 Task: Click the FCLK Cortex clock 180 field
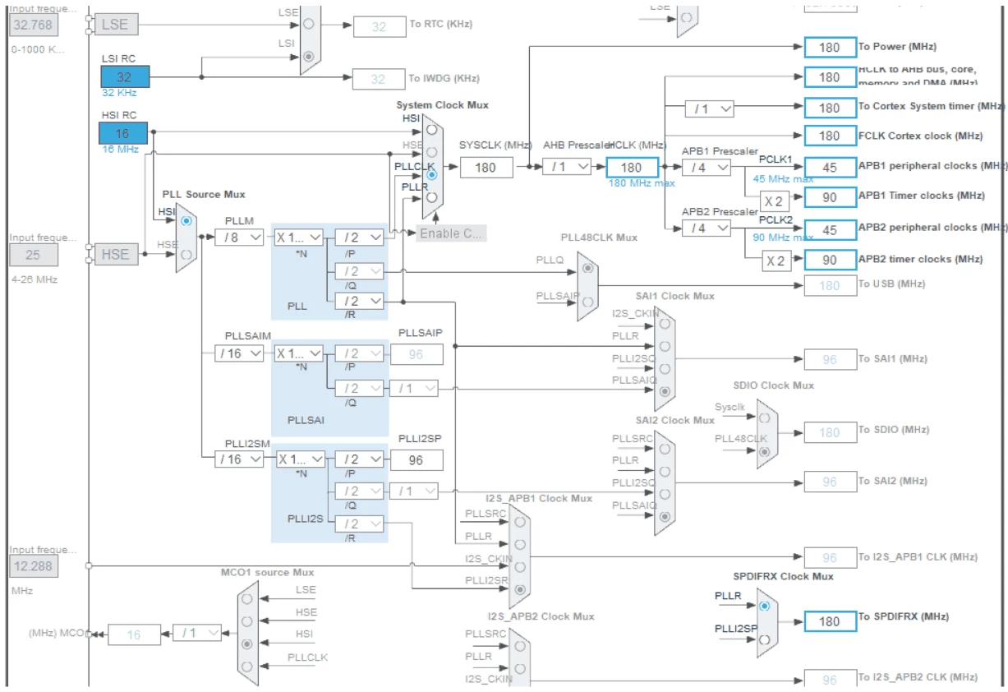pos(830,136)
